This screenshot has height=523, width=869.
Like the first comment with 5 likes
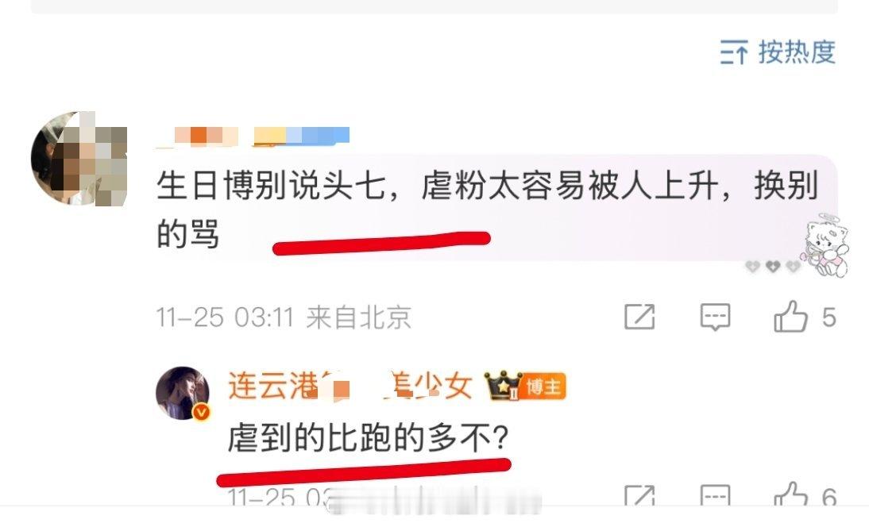click(x=791, y=317)
